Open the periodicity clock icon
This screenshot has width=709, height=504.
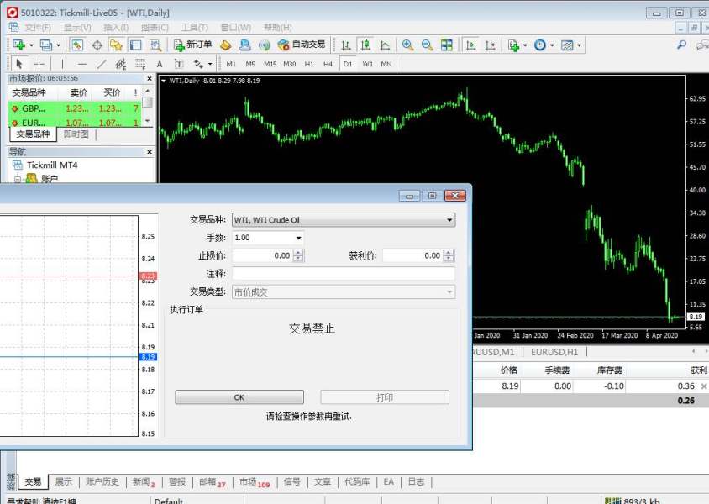[540, 45]
